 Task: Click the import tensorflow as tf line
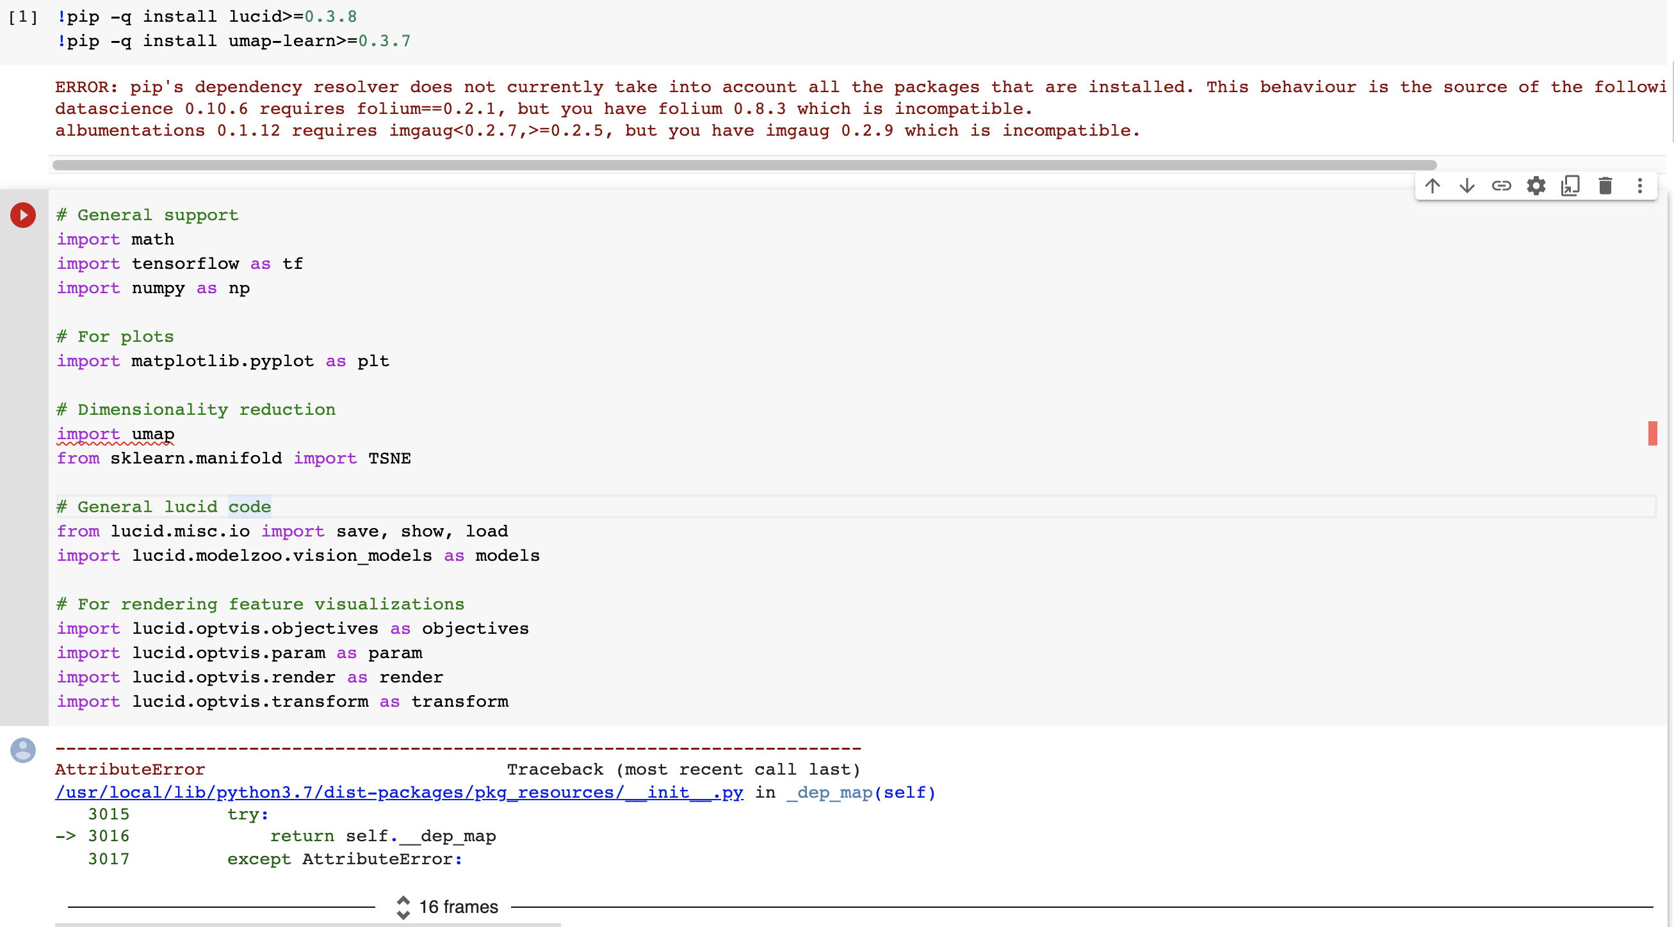(x=179, y=264)
